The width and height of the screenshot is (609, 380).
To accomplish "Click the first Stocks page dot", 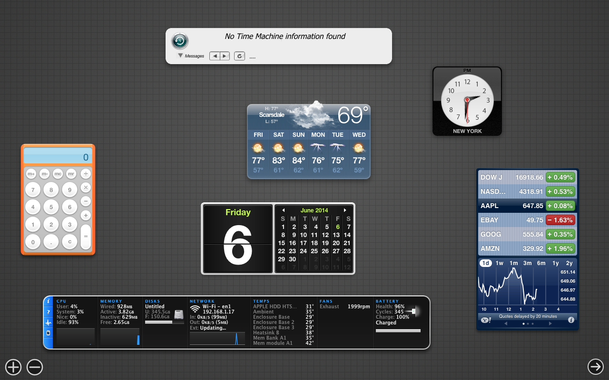I will point(524,323).
